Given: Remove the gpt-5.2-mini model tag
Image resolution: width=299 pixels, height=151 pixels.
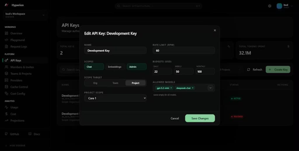Looking at the screenshot, I should coord(171,88).
